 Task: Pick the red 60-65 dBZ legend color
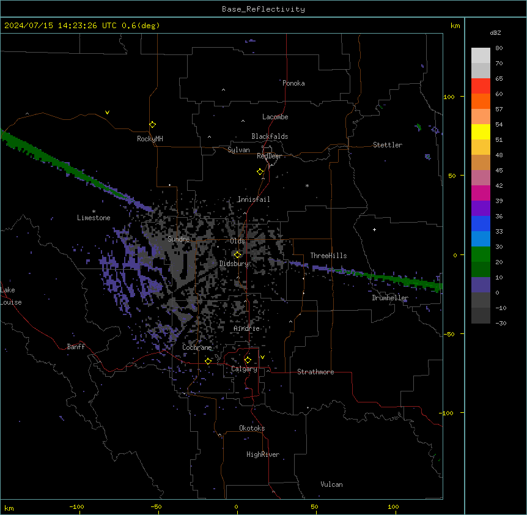[x=481, y=86]
